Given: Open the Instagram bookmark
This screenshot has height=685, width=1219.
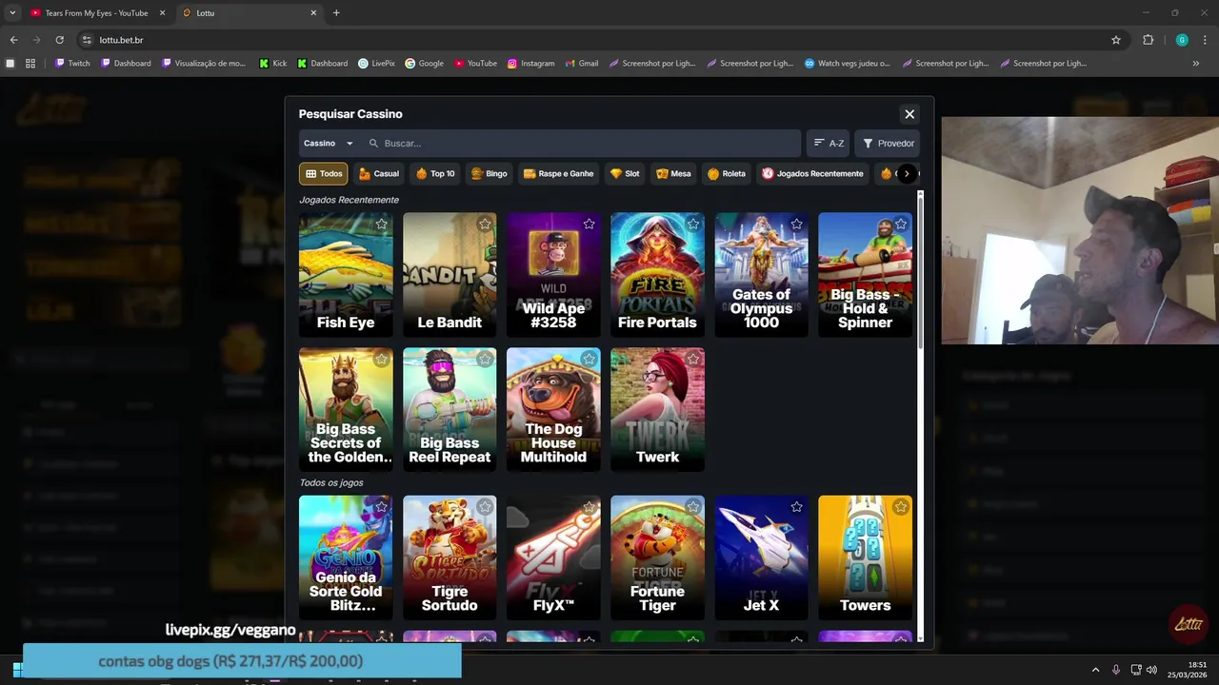Looking at the screenshot, I should coord(530,64).
